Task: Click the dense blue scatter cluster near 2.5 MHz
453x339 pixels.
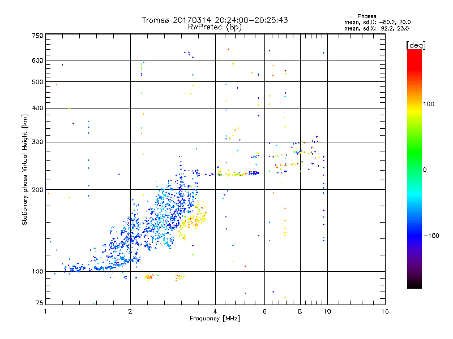Action: coord(162,216)
